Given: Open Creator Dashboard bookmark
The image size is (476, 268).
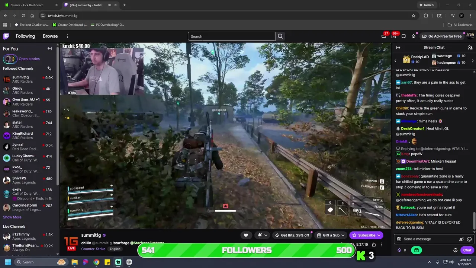Looking at the screenshot, I should click(70, 25).
